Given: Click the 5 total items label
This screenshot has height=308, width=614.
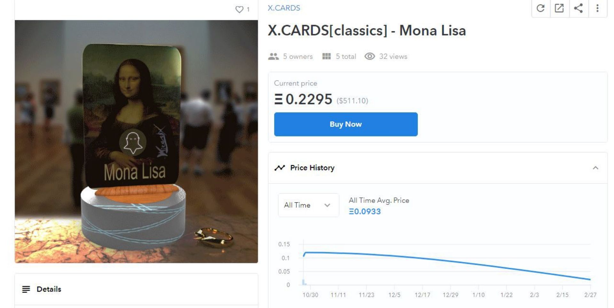Looking at the screenshot, I should 346,57.
